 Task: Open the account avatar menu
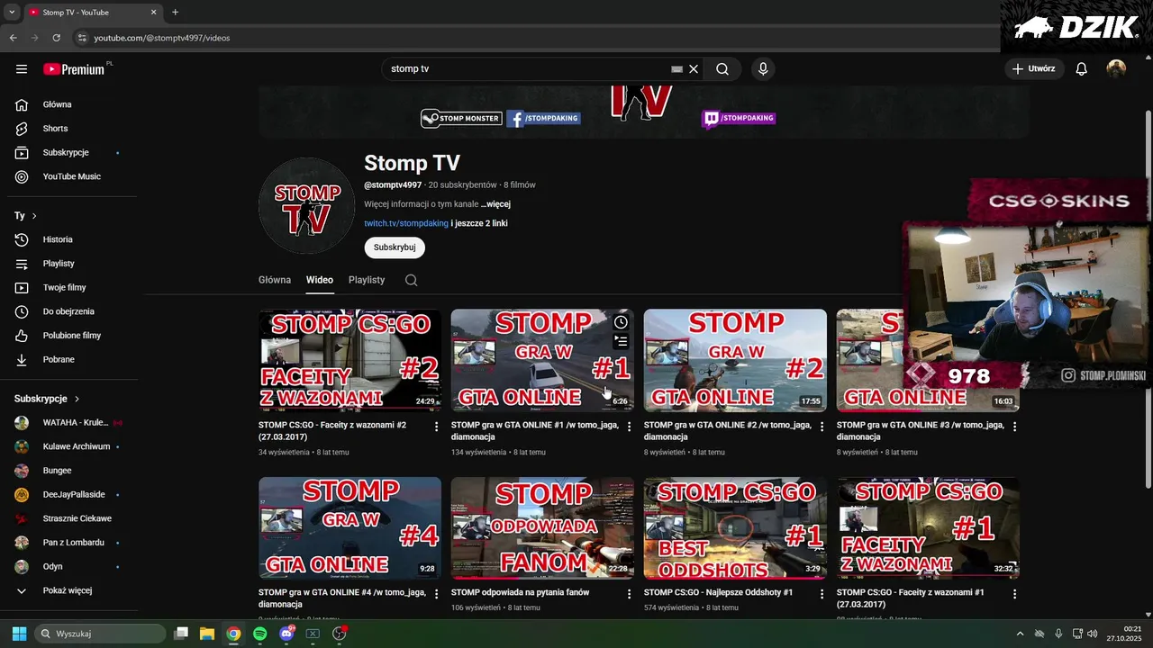pyautogui.click(x=1116, y=69)
